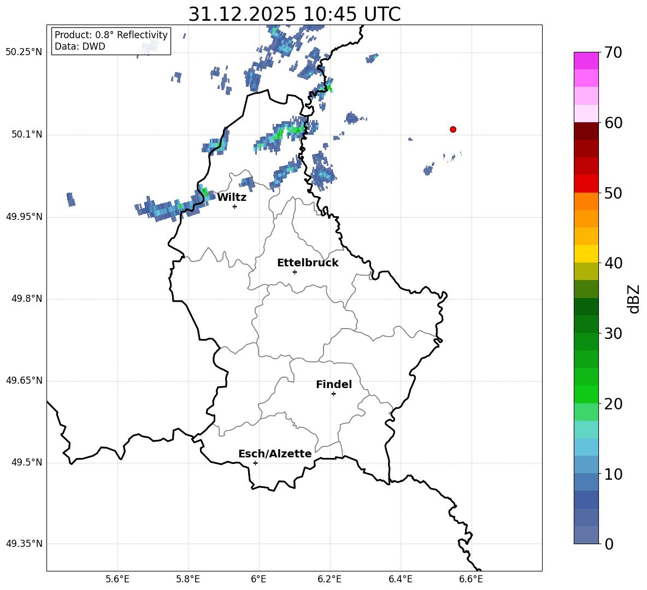
Task: Click the dark maroon colorbar swatch below 60
Action: click(x=586, y=131)
